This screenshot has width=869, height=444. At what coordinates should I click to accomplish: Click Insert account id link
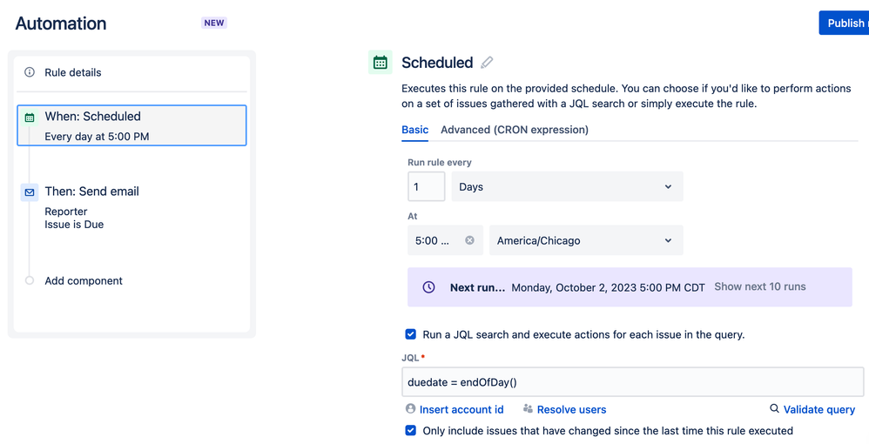coord(461,409)
